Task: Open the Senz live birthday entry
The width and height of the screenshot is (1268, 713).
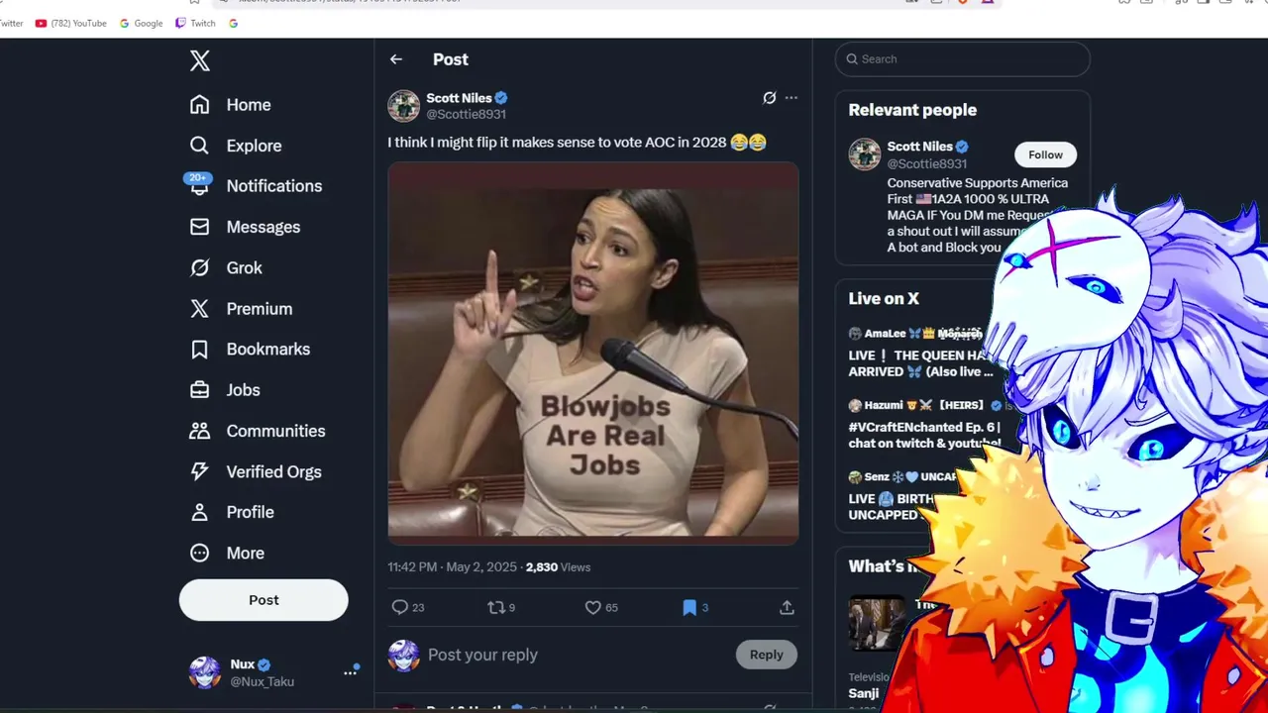Action: tap(901, 495)
